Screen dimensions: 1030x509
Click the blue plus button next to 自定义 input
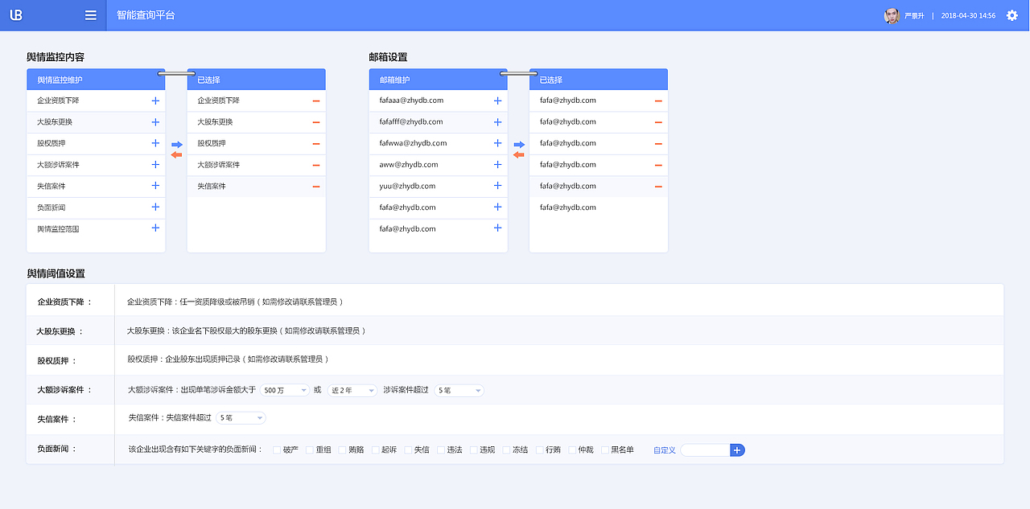[737, 450]
